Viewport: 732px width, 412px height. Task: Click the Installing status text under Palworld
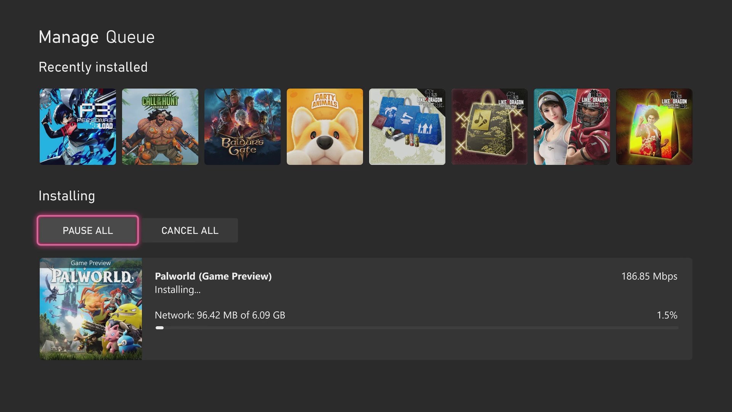pos(178,290)
